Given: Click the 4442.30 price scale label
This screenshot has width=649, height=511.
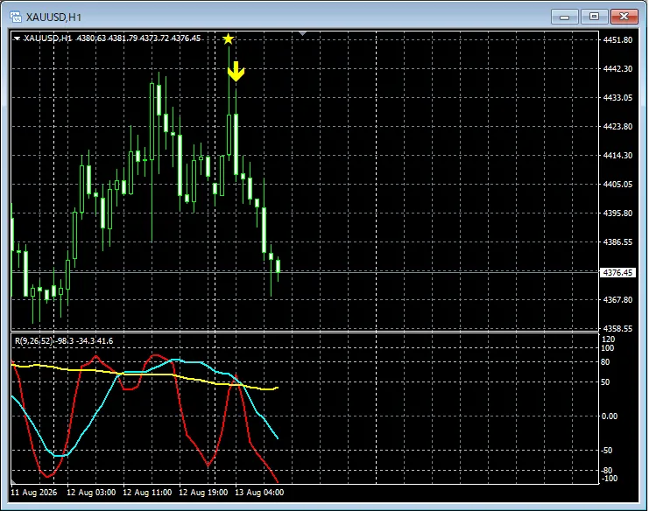Looking at the screenshot, I should [x=617, y=68].
